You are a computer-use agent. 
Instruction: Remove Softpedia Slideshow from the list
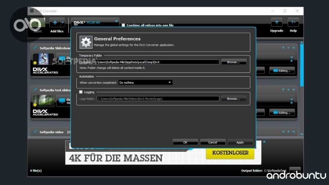[294, 48]
